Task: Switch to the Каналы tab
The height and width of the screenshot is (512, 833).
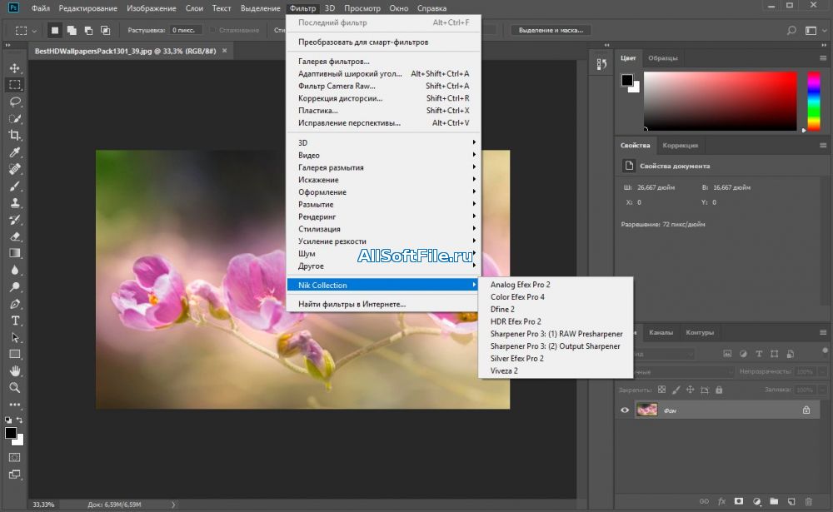Action: pos(661,332)
